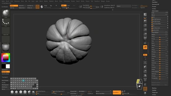
Task: Expand the Surface section
Action: click(x=154, y=9)
